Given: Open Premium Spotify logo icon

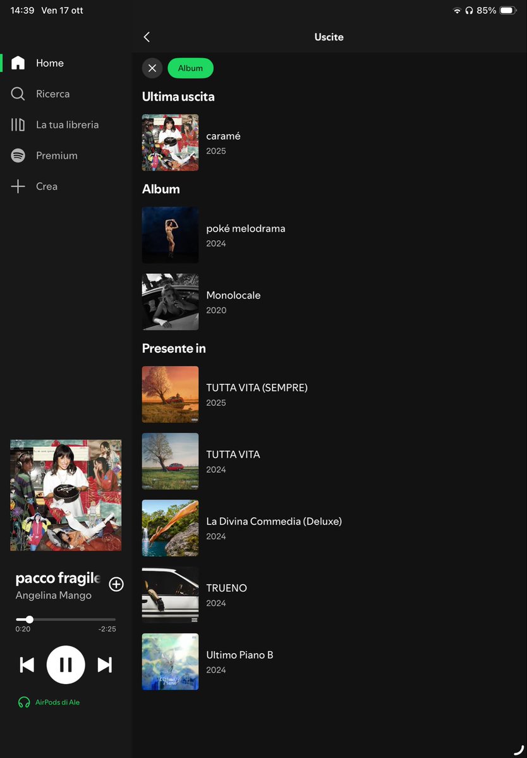Looking at the screenshot, I should pyautogui.click(x=18, y=156).
